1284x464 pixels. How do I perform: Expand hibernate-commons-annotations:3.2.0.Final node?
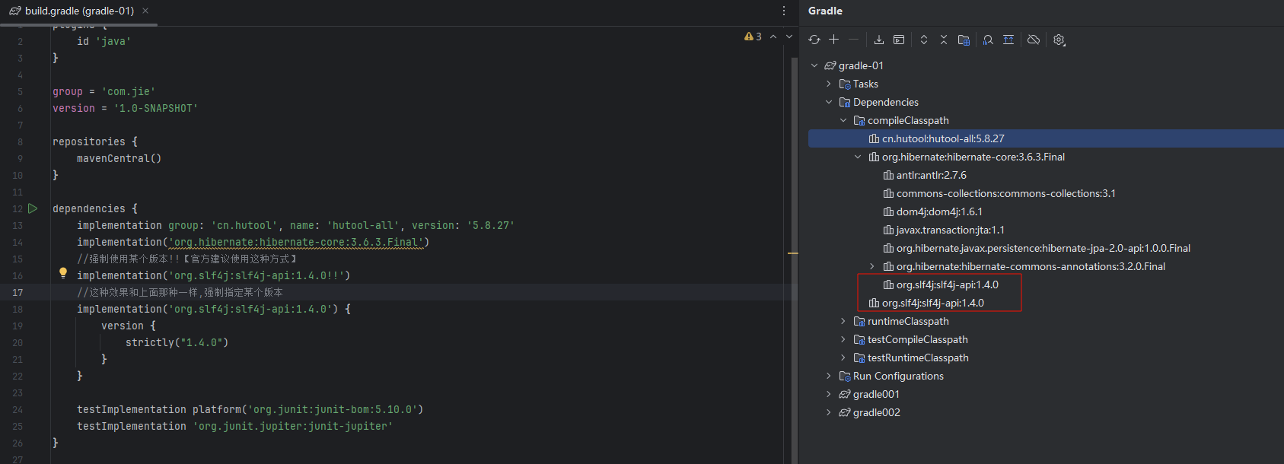click(x=872, y=266)
